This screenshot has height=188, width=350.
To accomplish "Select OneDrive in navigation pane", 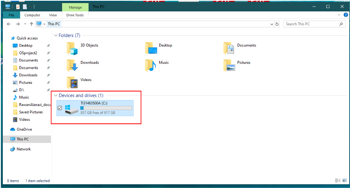I will tap(24, 129).
